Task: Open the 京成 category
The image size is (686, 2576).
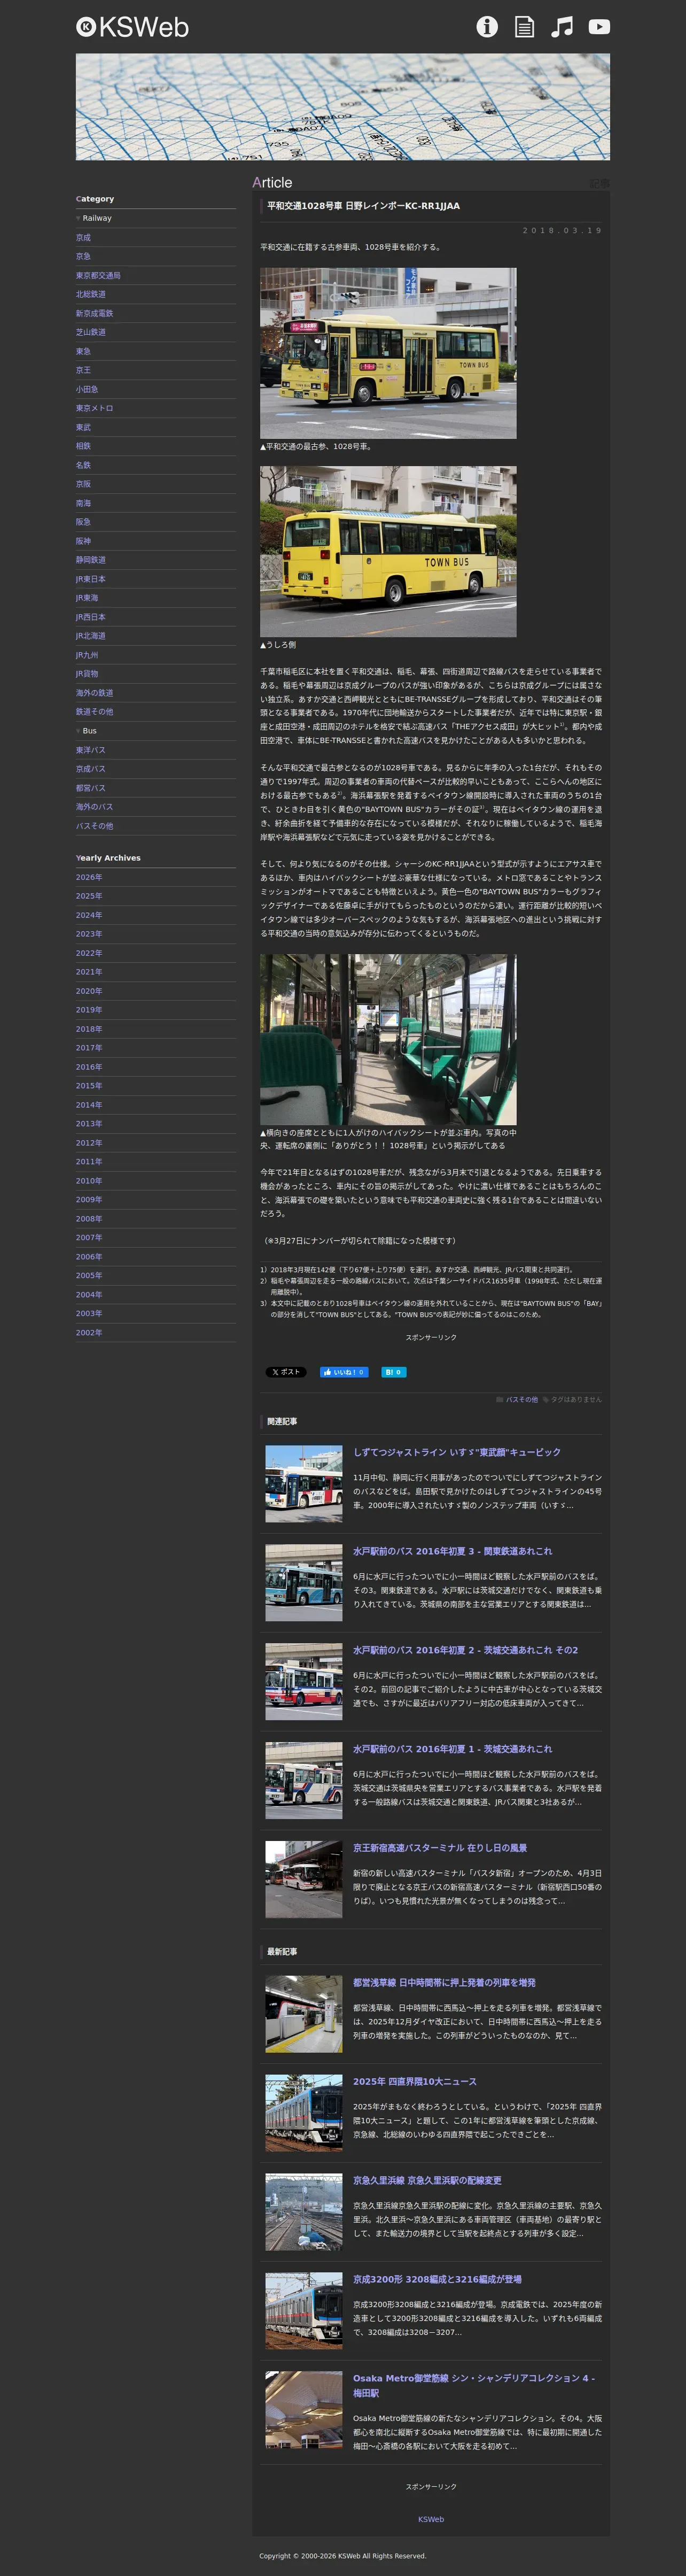Action: [x=83, y=237]
